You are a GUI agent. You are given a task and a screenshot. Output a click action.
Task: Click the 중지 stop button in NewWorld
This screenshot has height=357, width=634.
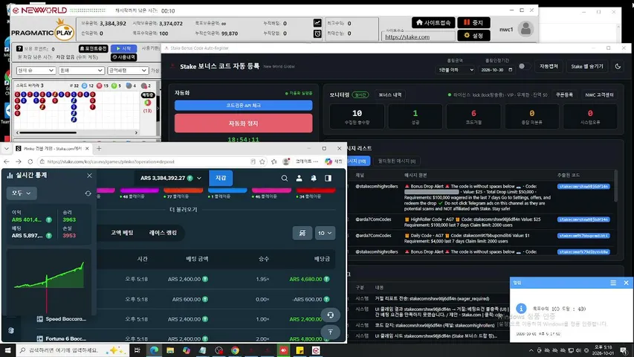(473, 22)
